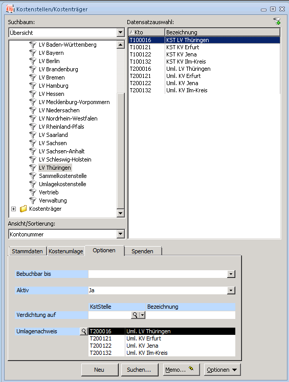The width and height of the screenshot is (289, 382).
Task: Click funnel icon beside LV Bremen
Action: (x=33, y=77)
